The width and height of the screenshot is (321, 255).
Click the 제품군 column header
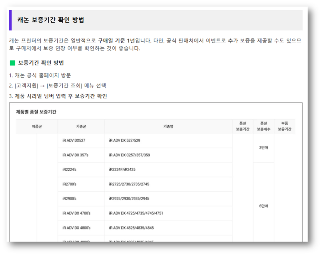(37, 127)
